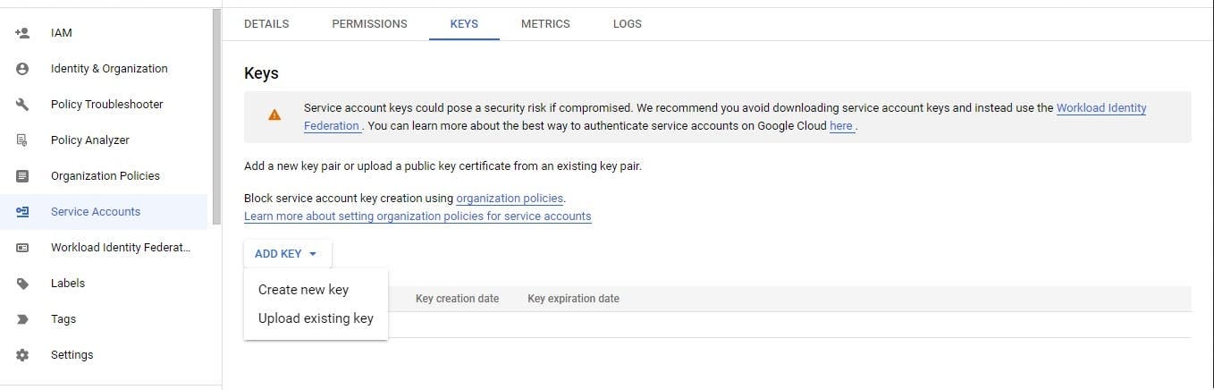Click the Service Accounts sidebar icon
The width and height of the screenshot is (1214, 390).
coord(22,212)
